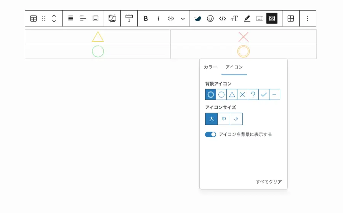Click the six-dot drag handle icon
The width and height of the screenshot is (343, 213).
click(44, 19)
